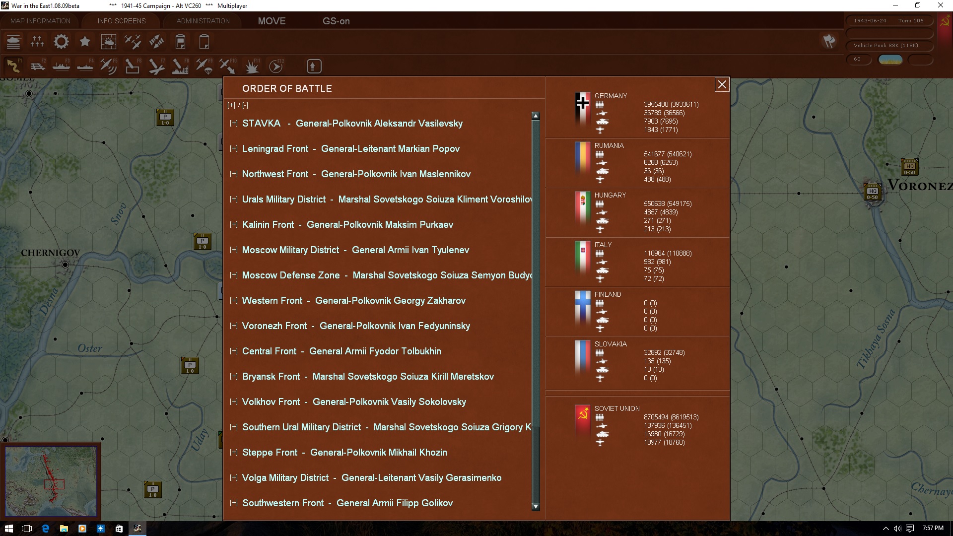Viewport: 953px width, 536px height.
Task: Click the expand all [+] control
Action: click(231, 105)
